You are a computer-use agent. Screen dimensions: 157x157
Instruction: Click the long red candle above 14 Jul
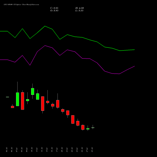click(x=43, y=104)
